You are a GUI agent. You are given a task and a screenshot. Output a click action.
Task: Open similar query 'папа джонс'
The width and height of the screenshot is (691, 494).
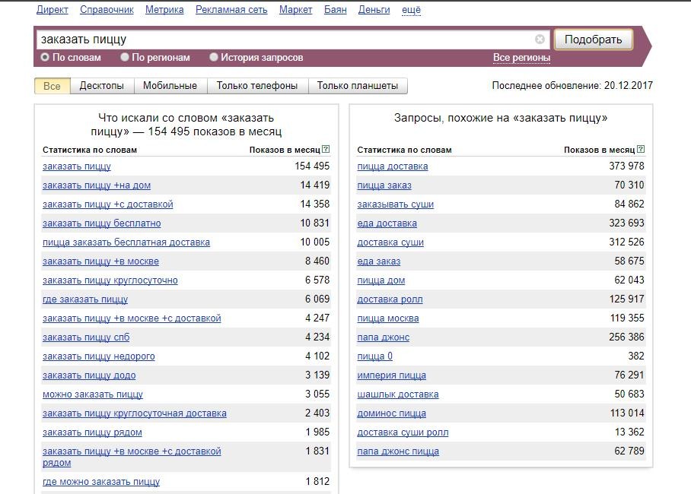pos(383,337)
